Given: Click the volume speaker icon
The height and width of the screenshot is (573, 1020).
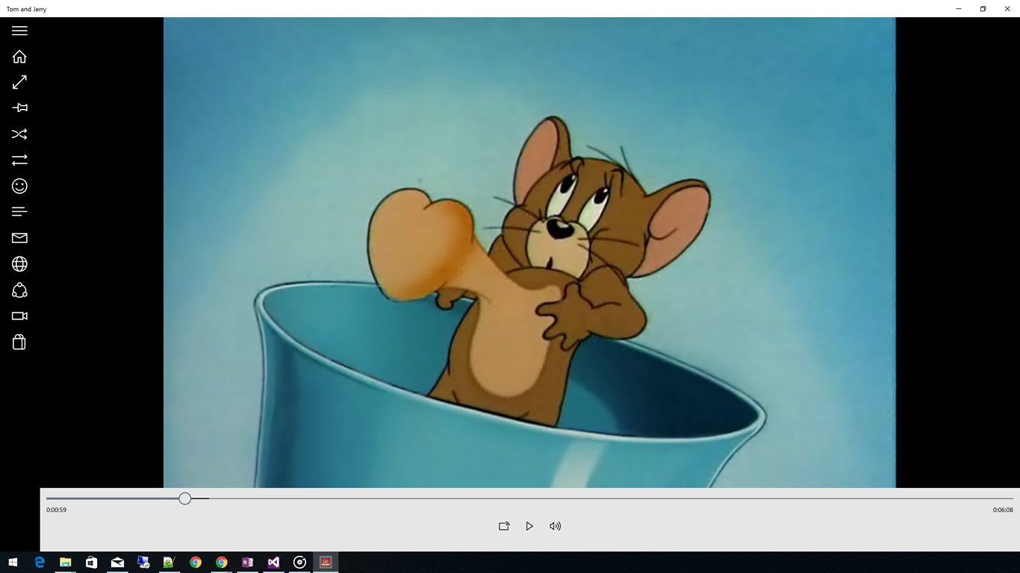Looking at the screenshot, I should [555, 526].
